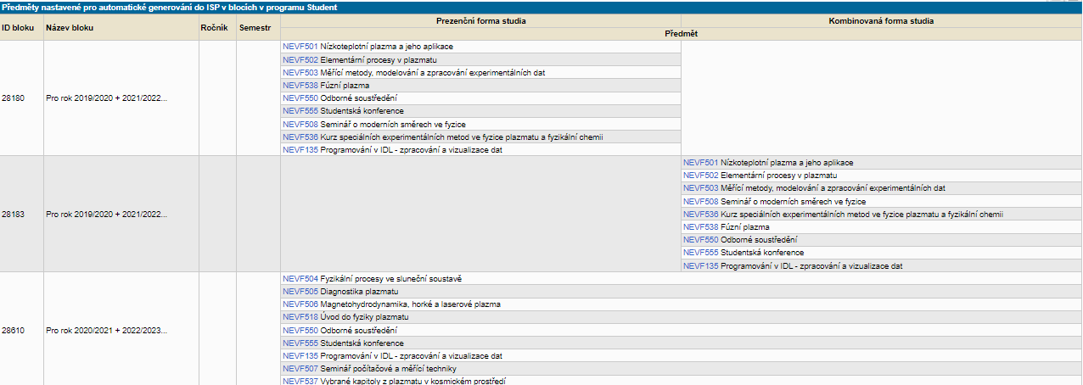The height and width of the screenshot is (385, 1083).
Task: Open NEVF538 Fúzní plazma in block 28183
Action: pos(701,227)
